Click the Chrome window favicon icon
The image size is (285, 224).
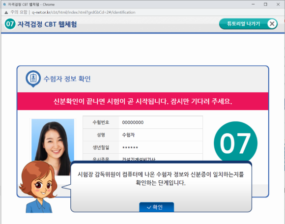click(x=4, y=4)
